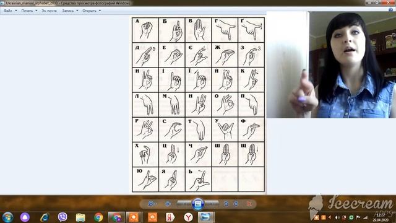This screenshot has height=223, width=396.
Task: Show hidden system tray icons
Action: point(329,217)
